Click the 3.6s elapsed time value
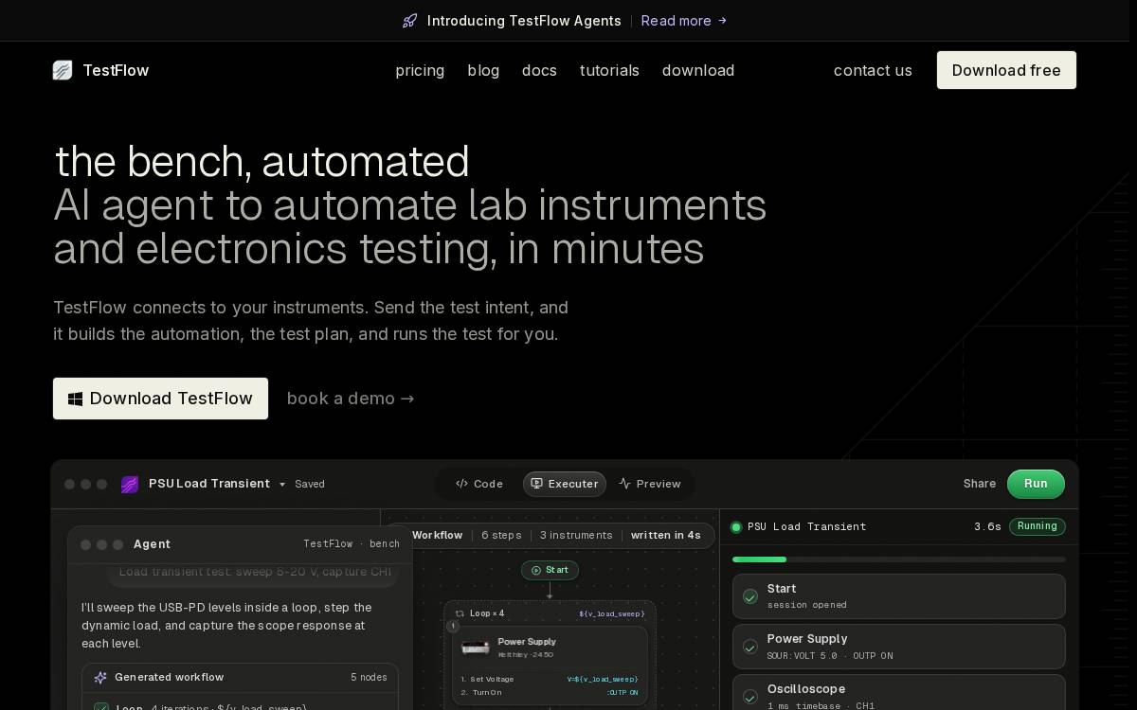 pyautogui.click(x=987, y=526)
